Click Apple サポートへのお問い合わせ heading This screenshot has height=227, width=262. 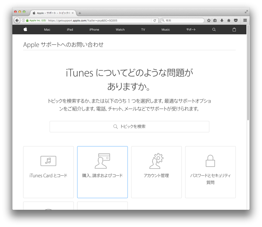[x=63, y=45]
